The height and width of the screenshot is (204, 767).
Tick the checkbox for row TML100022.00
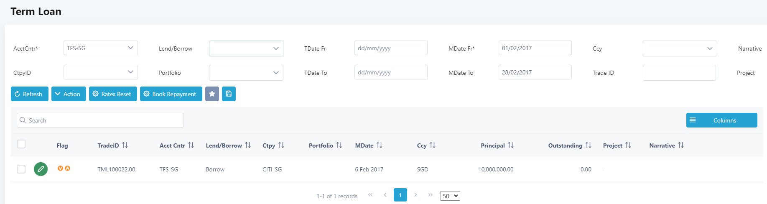21,169
